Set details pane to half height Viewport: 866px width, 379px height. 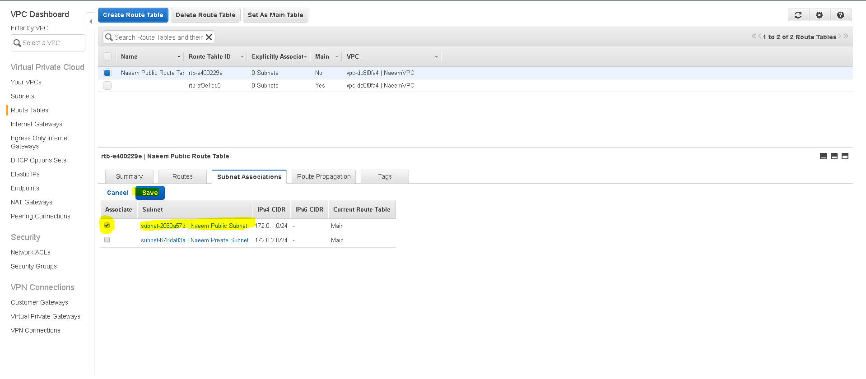pos(834,156)
